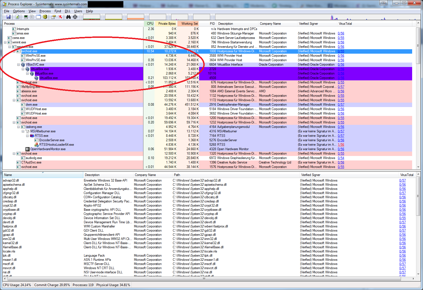Open the System Information graph icon
This screenshot has width=423, height=290.
click(26, 17)
